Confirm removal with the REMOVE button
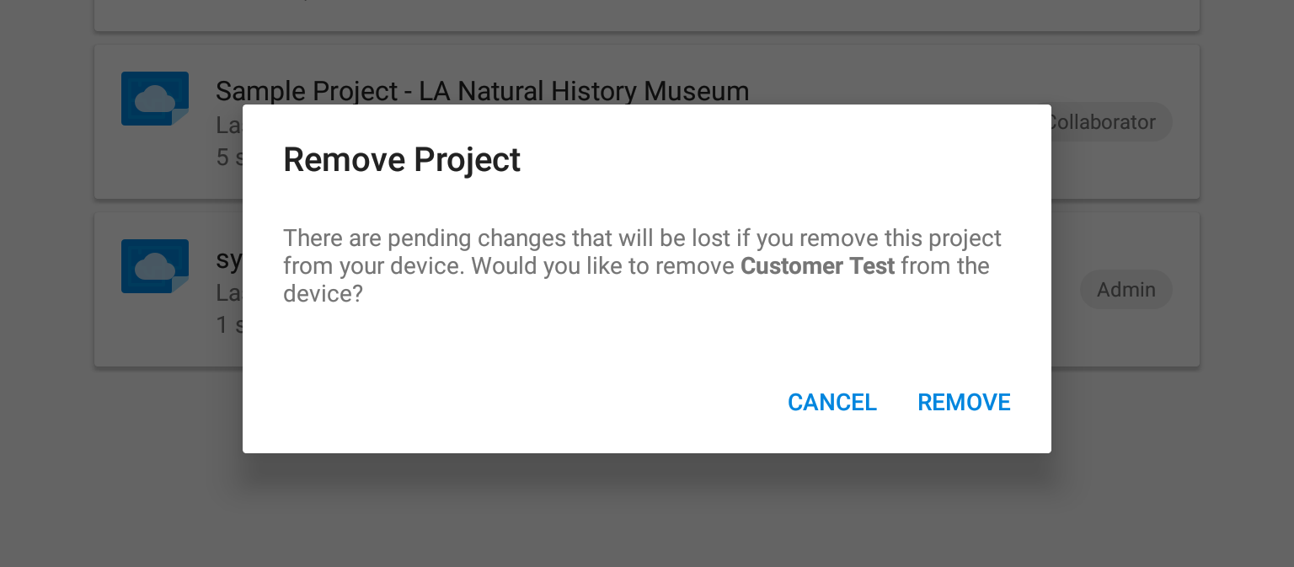This screenshot has height=567, width=1294. (x=964, y=403)
